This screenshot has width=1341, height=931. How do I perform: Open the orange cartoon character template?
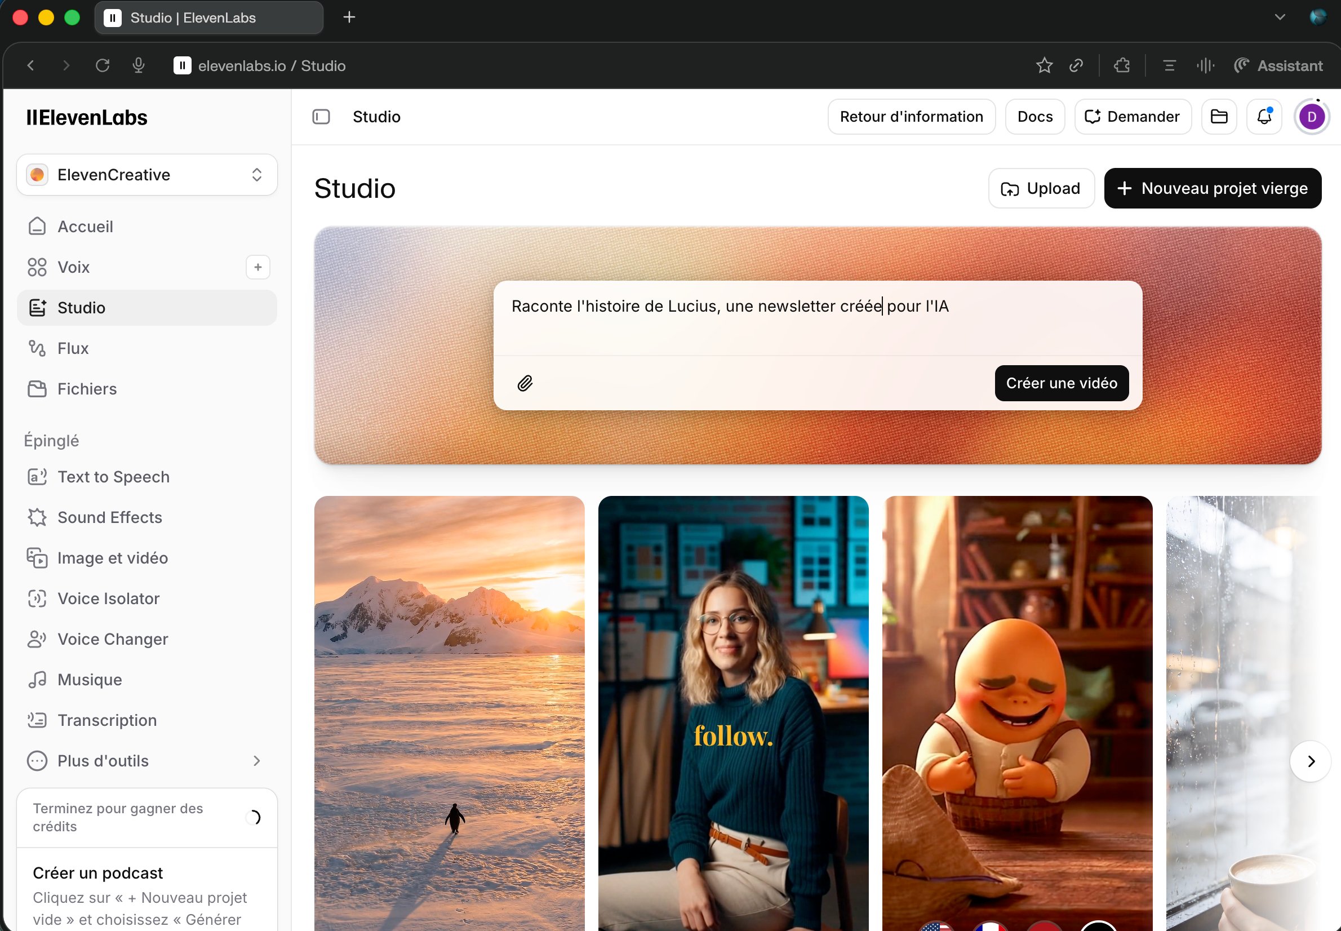1018,713
